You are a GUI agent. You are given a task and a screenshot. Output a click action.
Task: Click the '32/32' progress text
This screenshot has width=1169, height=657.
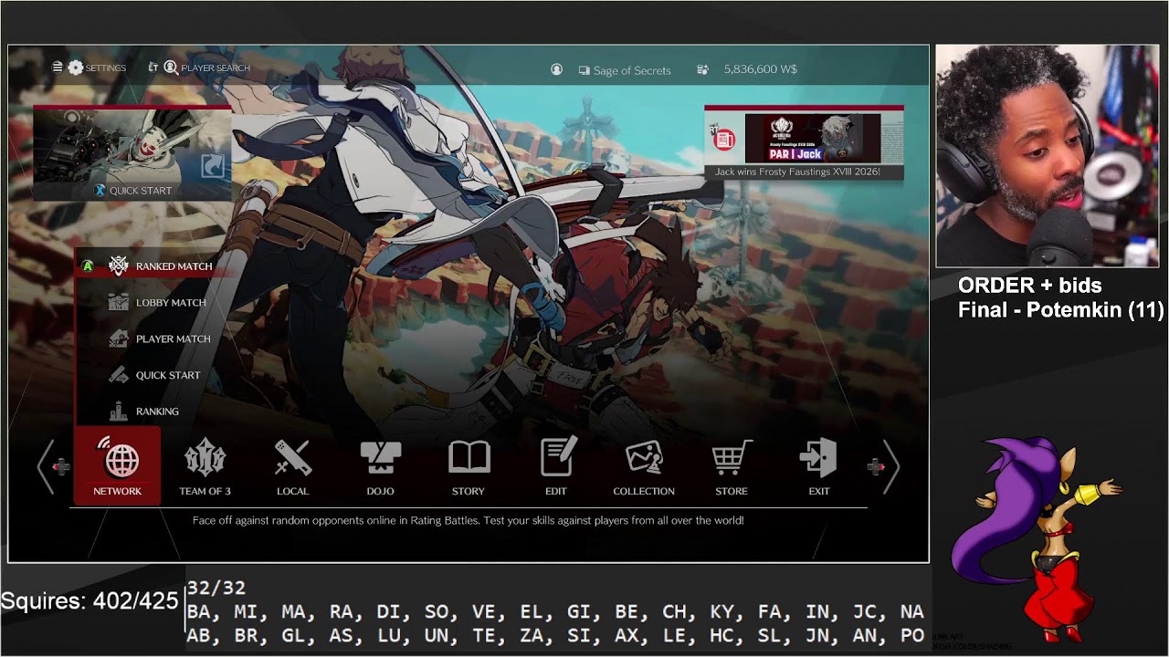click(x=216, y=589)
